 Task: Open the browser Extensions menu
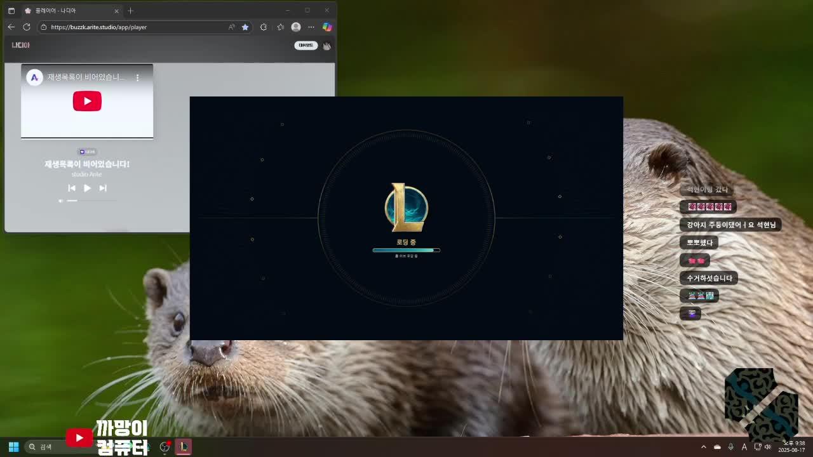pos(264,27)
